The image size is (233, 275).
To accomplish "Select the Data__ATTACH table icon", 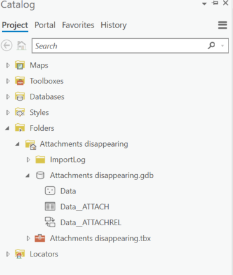I will pyautogui.click(x=50, y=207).
